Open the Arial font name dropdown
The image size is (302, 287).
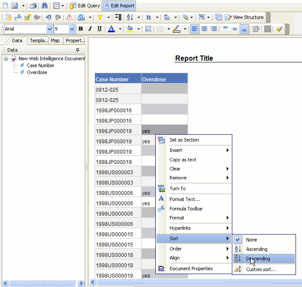coord(49,29)
